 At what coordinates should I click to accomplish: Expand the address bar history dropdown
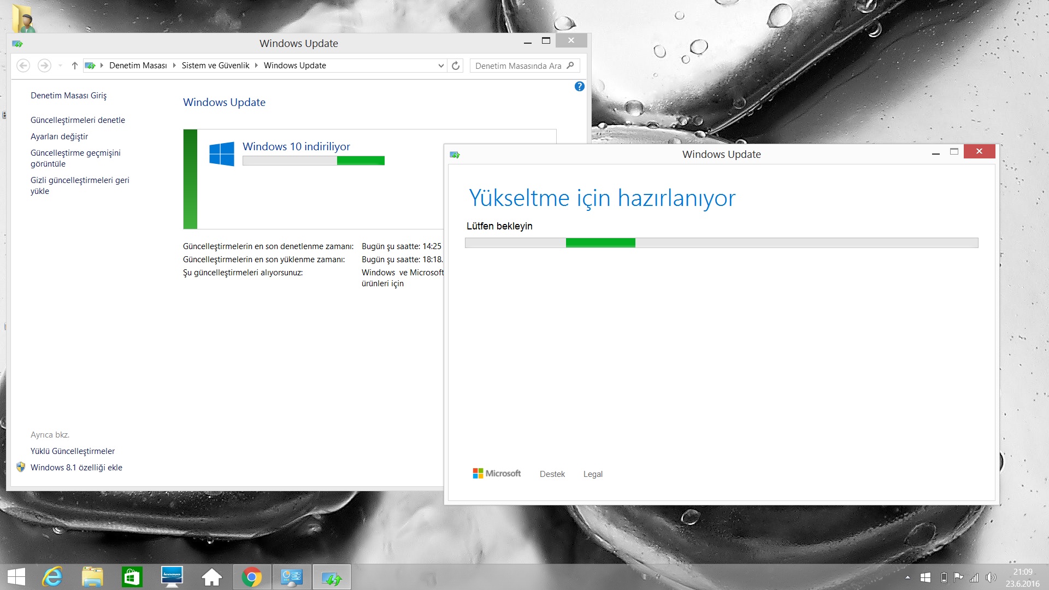pyautogui.click(x=441, y=66)
